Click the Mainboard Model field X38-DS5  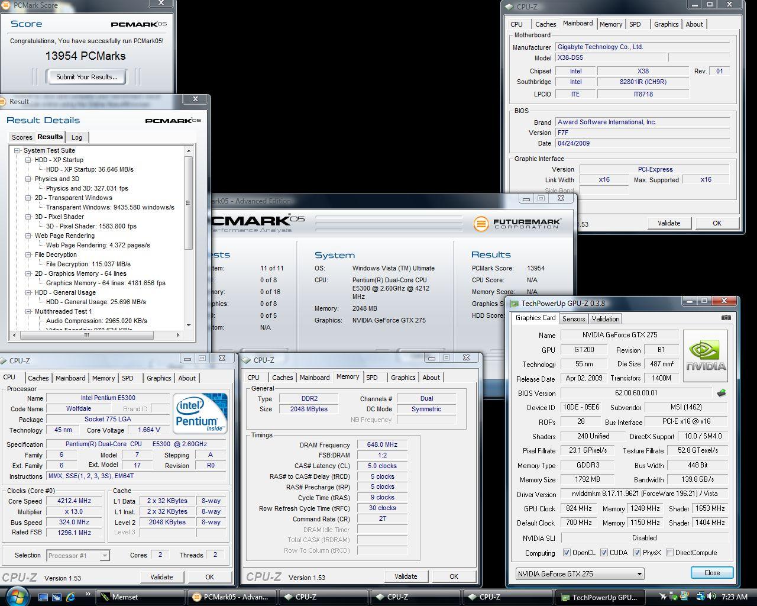point(610,58)
